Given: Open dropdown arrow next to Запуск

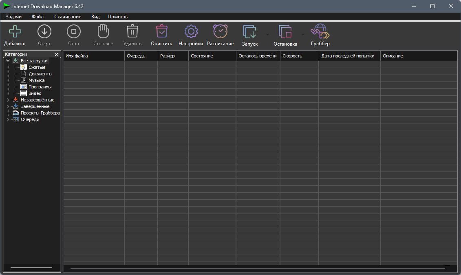Looking at the screenshot, I should coord(268,35).
